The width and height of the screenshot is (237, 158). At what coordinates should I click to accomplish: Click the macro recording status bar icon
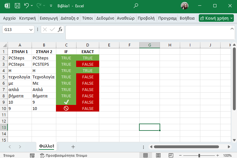point(32,155)
